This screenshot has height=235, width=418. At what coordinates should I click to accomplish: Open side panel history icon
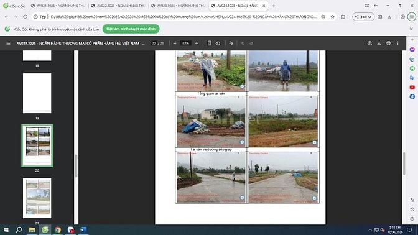[412, 210]
